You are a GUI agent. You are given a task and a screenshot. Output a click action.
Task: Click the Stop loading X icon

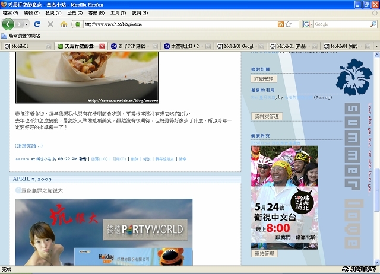(50, 24)
